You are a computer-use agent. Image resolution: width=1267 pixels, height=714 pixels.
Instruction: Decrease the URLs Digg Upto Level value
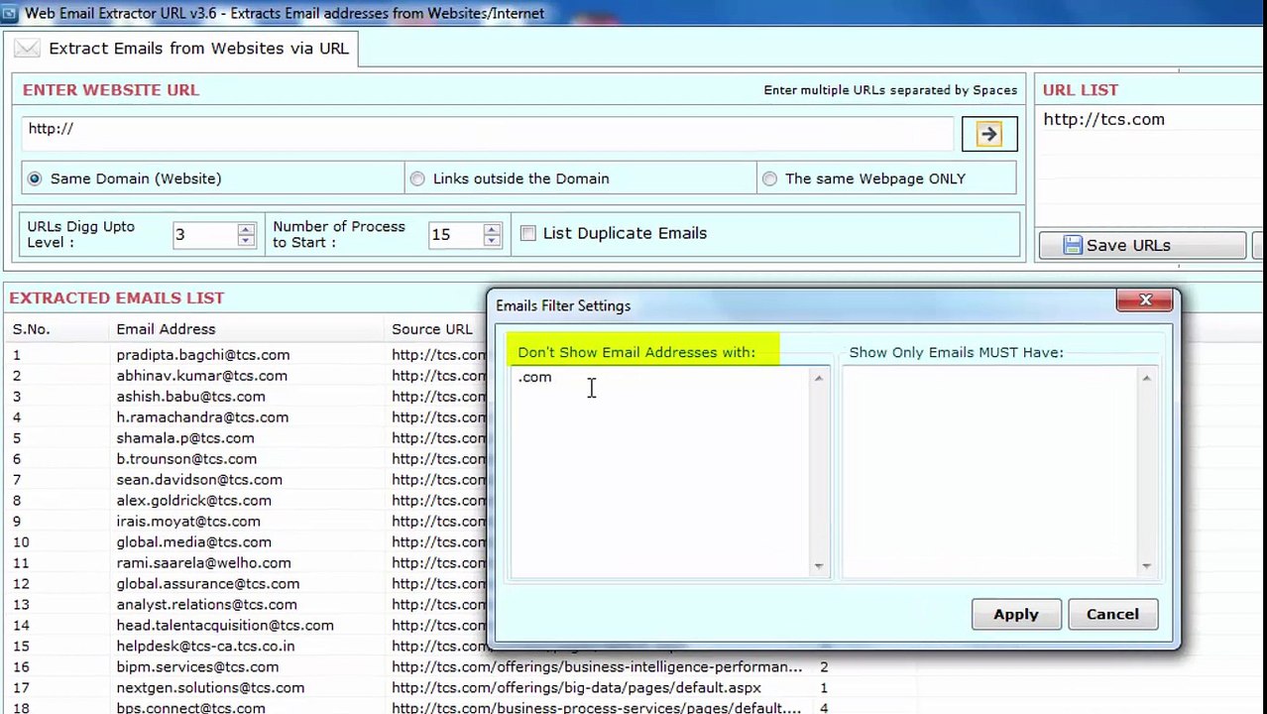pyautogui.click(x=246, y=240)
